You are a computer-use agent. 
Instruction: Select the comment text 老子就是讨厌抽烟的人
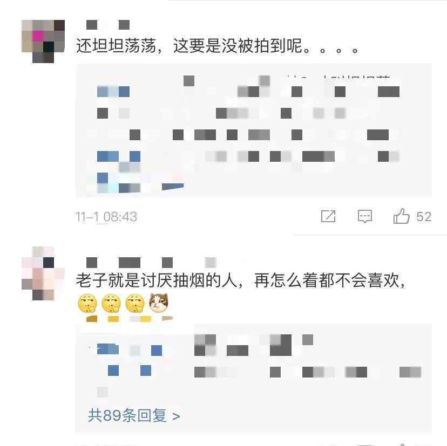coord(157,280)
